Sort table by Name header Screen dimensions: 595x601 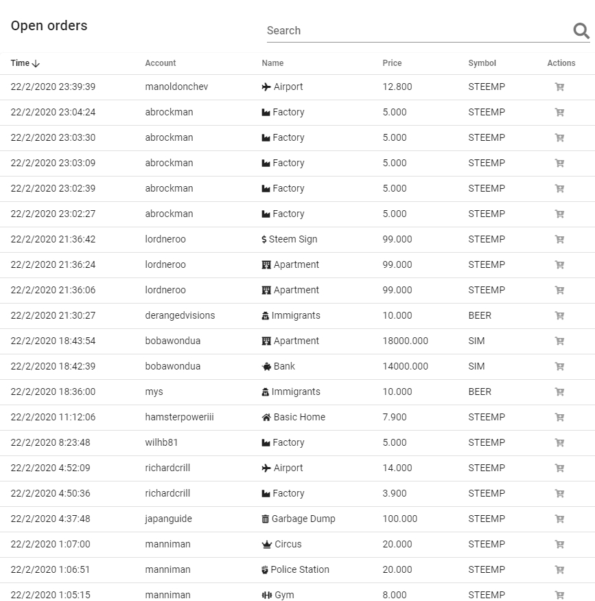[x=272, y=63]
